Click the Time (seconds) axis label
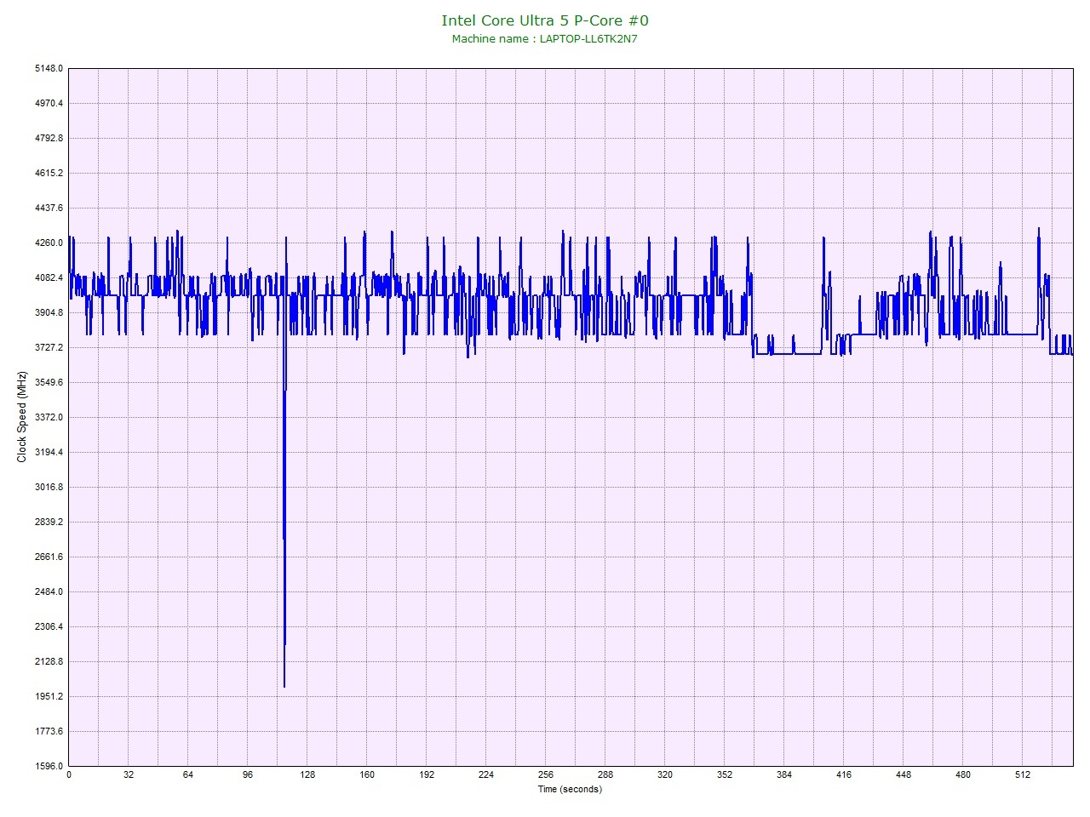This screenshot has width=1090, height=817. (x=569, y=789)
